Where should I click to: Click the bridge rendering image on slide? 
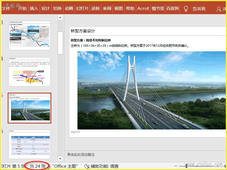[152, 90]
